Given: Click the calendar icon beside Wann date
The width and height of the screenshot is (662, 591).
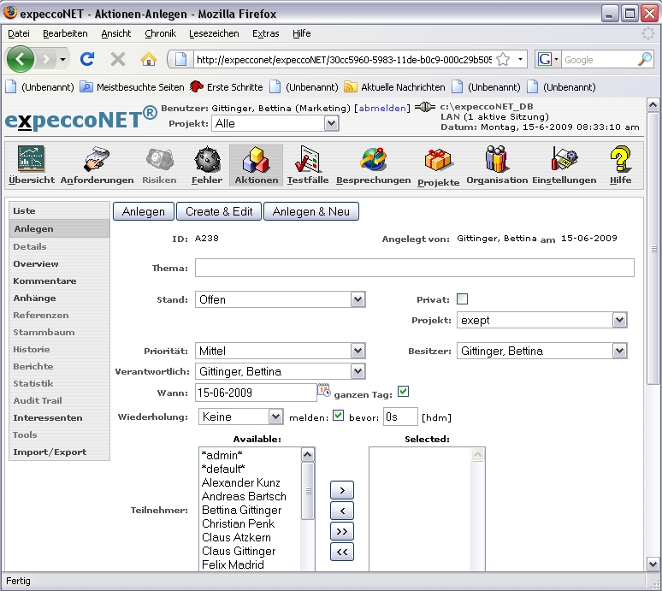Looking at the screenshot, I should 324,392.
